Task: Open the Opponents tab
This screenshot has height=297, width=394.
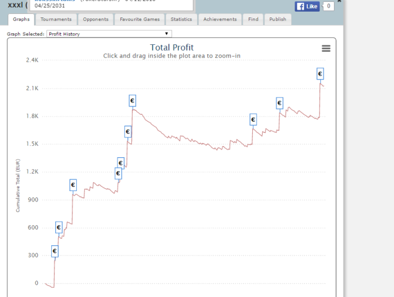Action: point(95,19)
